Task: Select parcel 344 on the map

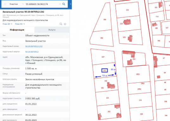Action: pos(166,116)
